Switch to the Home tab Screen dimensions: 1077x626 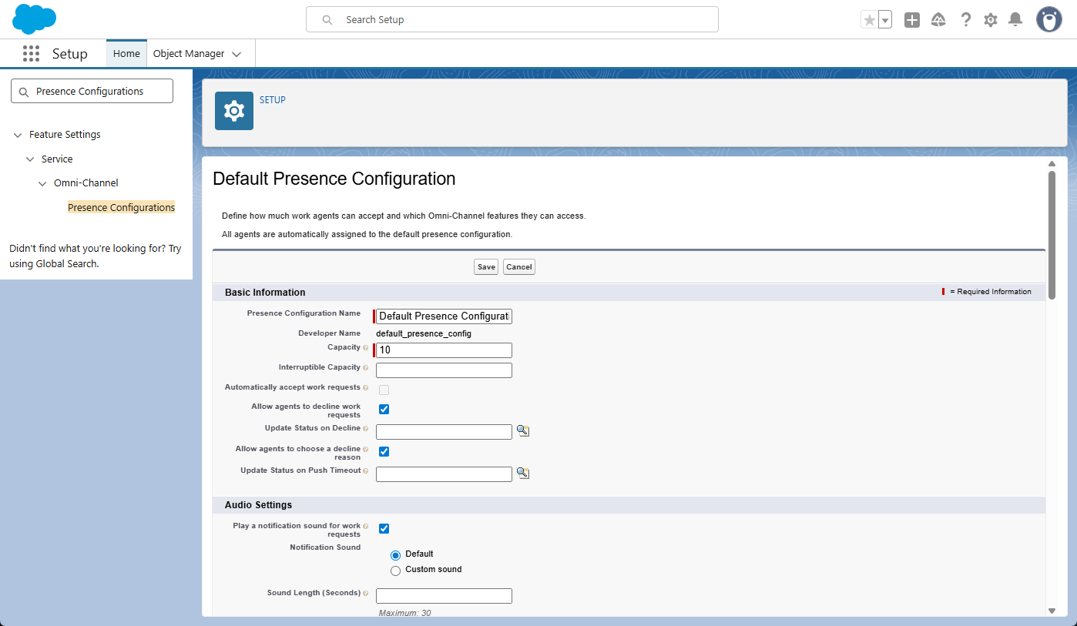point(126,54)
